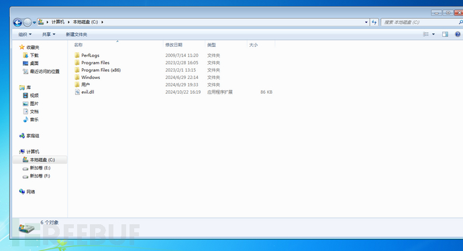Open 最近访问的位置 in navigation pane
The image size is (463, 251).
(44, 72)
